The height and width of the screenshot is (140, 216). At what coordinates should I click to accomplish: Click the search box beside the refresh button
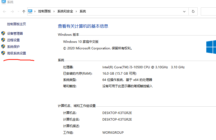(x=208, y=12)
